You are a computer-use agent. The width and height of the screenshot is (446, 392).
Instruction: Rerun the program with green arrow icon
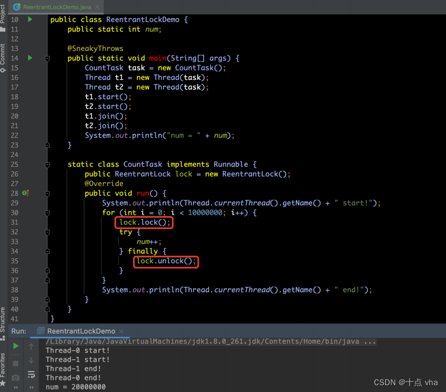point(15,346)
